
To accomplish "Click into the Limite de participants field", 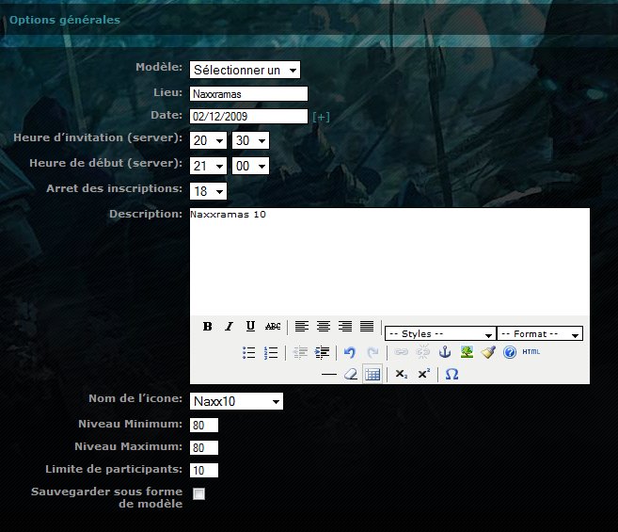I will click(x=204, y=470).
